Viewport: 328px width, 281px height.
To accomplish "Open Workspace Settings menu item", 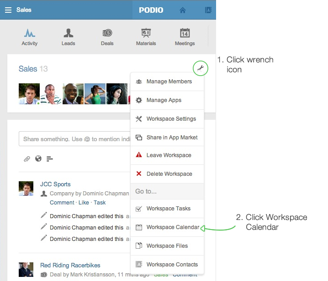I will (167, 119).
